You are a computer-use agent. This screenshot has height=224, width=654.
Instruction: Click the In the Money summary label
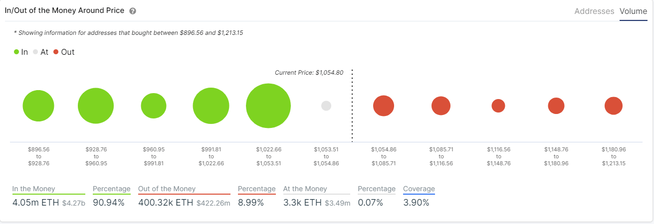point(34,189)
